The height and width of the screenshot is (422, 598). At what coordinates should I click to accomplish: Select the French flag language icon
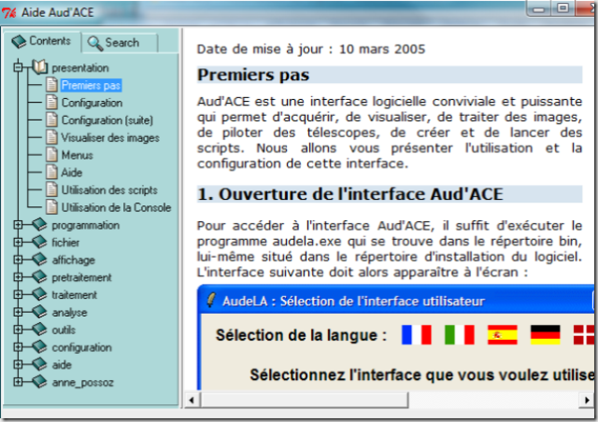415,334
